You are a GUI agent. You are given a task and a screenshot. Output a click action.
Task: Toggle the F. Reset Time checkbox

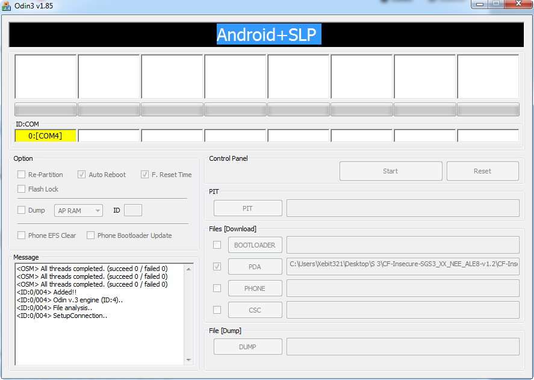point(144,175)
